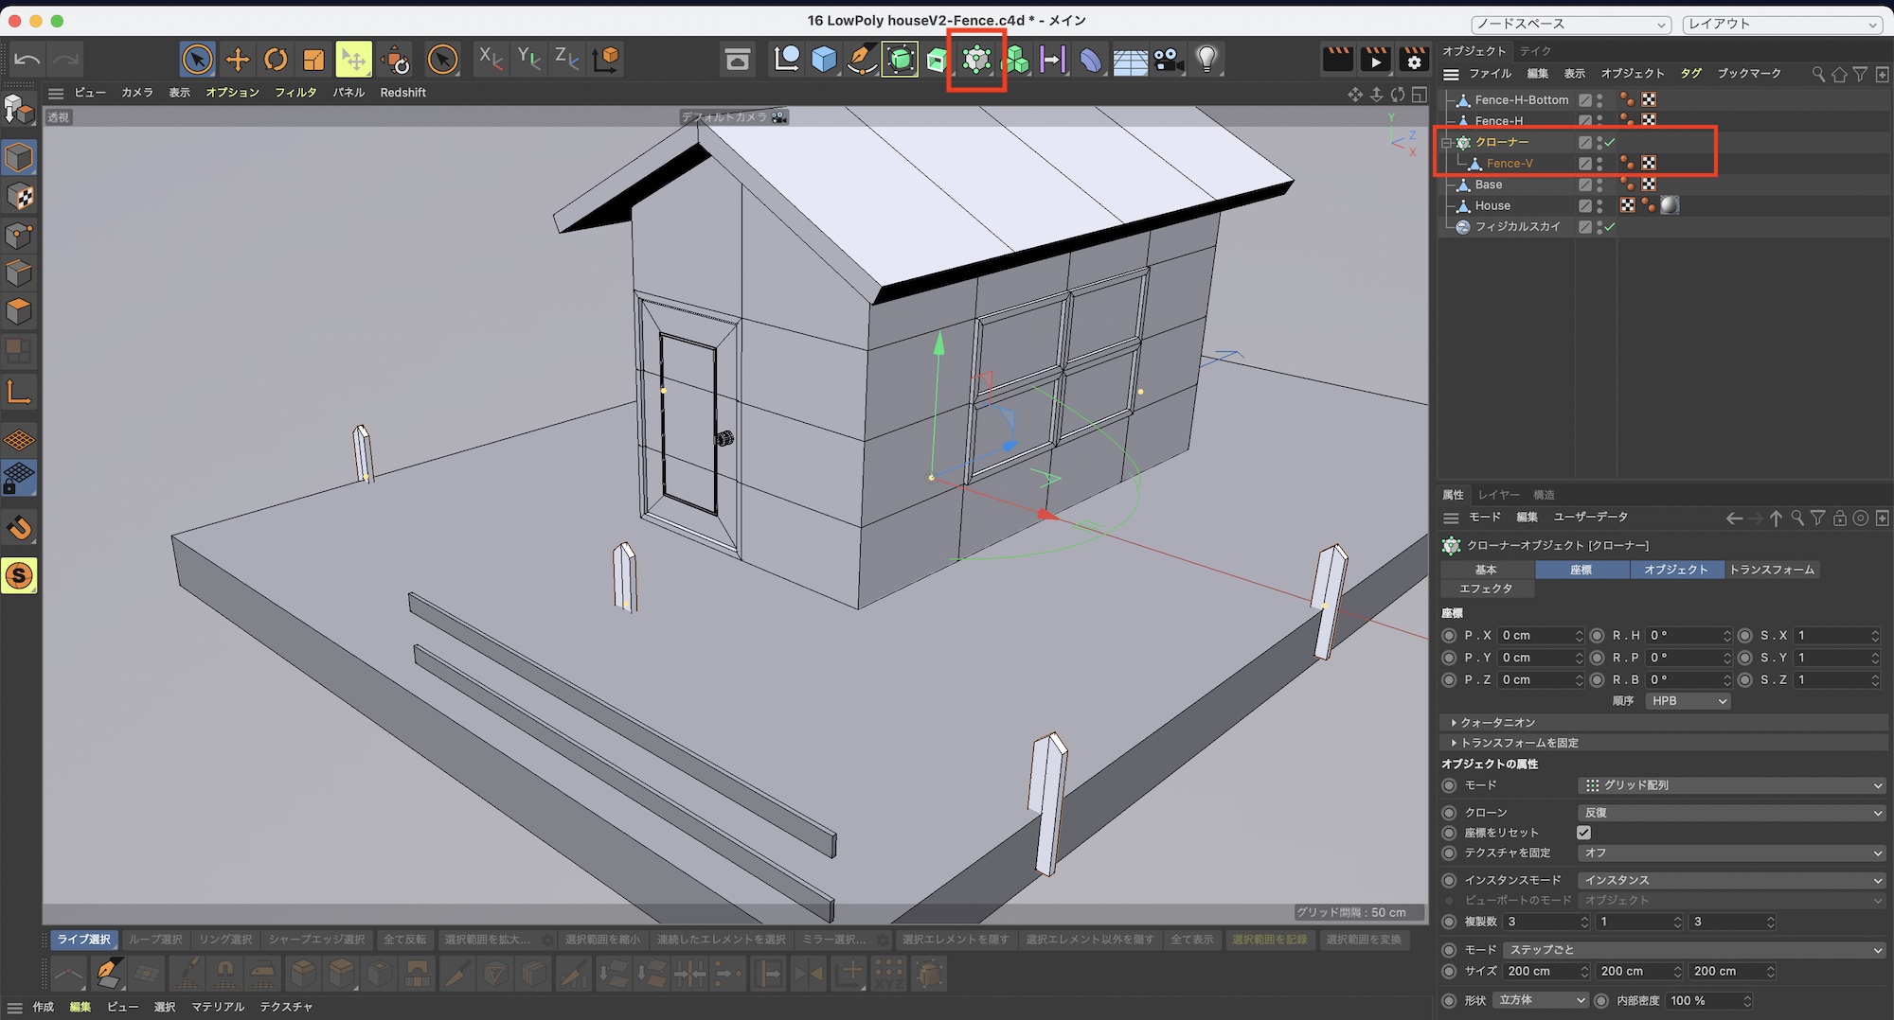Toggle the green checkmark on クローナー object
1894x1020 pixels.
point(1610,142)
